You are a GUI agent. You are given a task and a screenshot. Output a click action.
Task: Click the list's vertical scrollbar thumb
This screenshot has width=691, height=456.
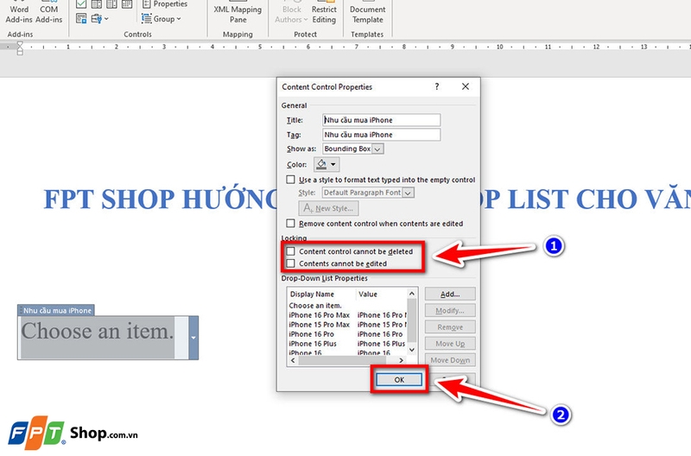(x=412, y=320)
